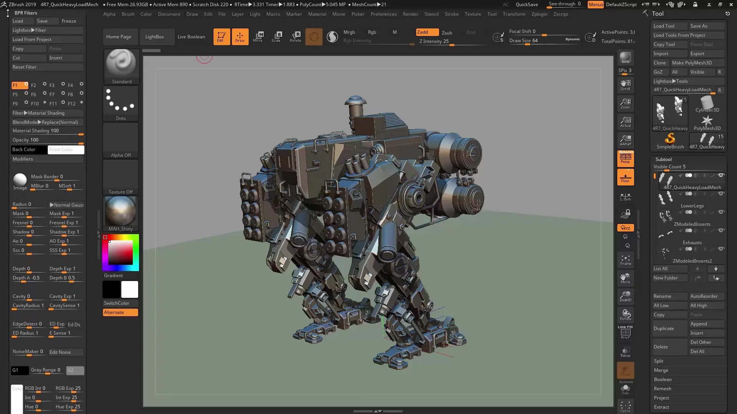Select the Cylinder3D tool
737x414 pixels.
point(707,104)
